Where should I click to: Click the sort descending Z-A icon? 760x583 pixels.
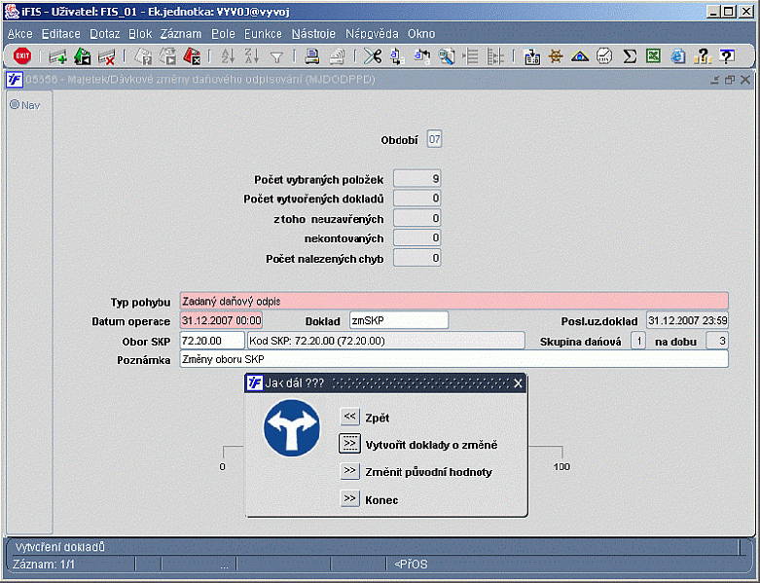(x=252, y=56)
